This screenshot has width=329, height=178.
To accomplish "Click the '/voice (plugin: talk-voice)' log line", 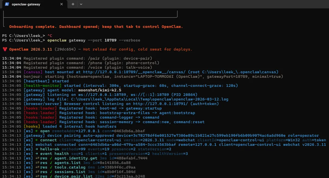I will 77,67.
